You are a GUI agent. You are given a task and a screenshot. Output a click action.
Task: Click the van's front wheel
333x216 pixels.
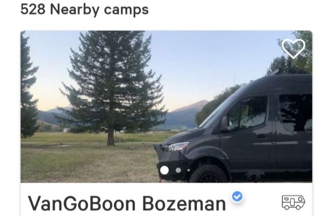coord(209,174)
